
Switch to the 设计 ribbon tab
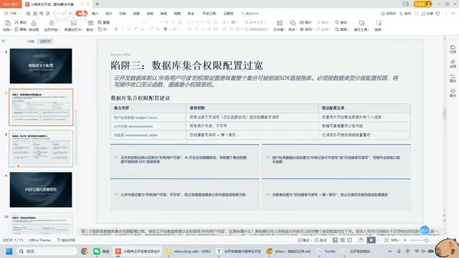click(x=109, y=14)
